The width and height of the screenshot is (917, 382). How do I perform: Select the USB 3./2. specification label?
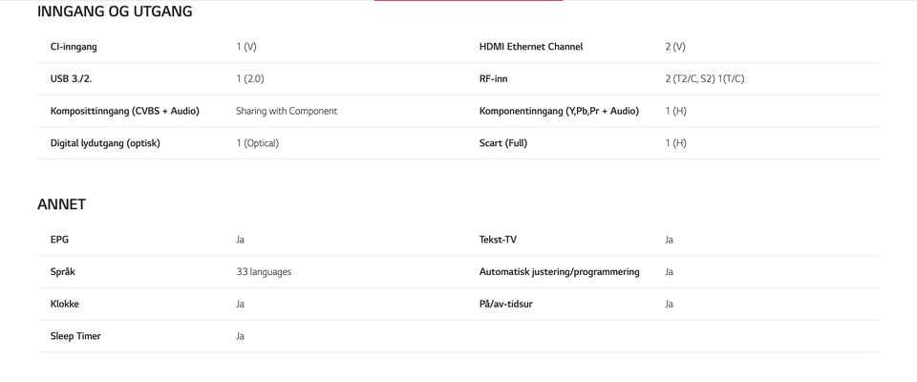tap(71, 79)
